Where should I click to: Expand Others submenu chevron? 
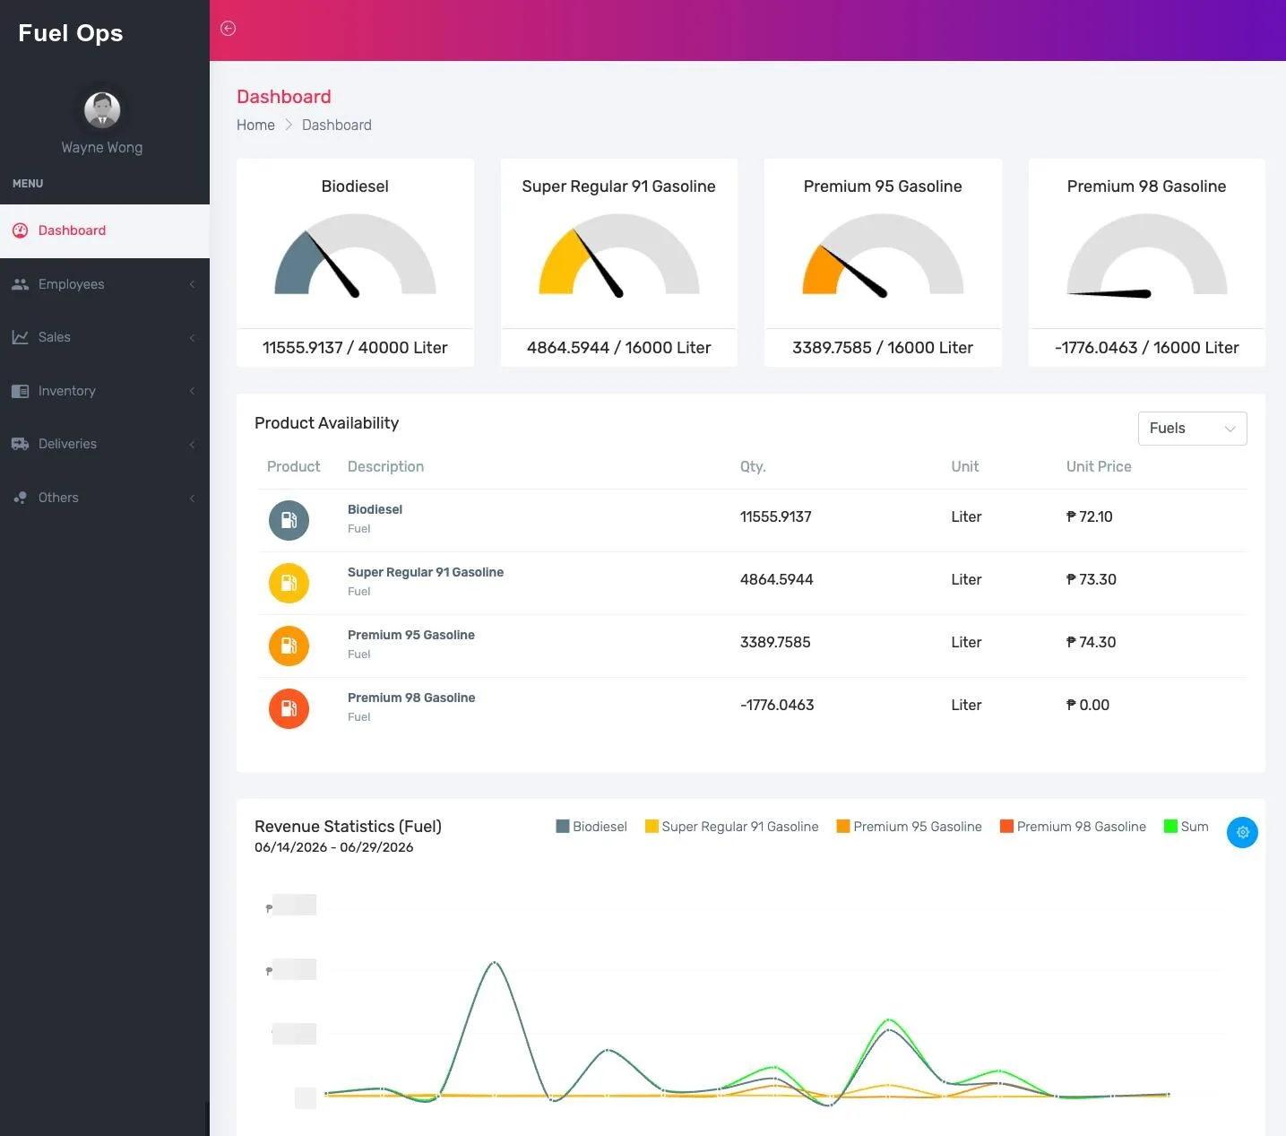click(x=192, y=498)
